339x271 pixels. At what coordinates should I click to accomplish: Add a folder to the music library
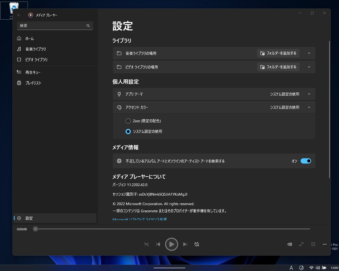(x=278, y=53)
